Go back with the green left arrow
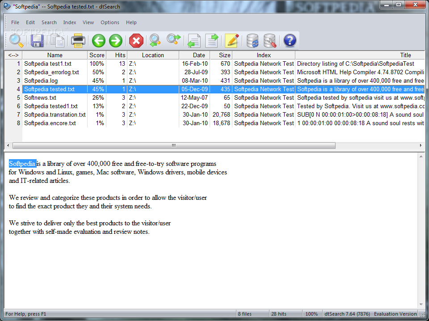The image size is (429, 321). (98, 41)
